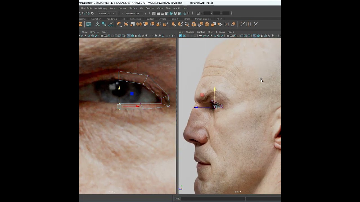Switch to the Motion Graphics shelf tab
The image size is (360, 202).
coord(203,19)
